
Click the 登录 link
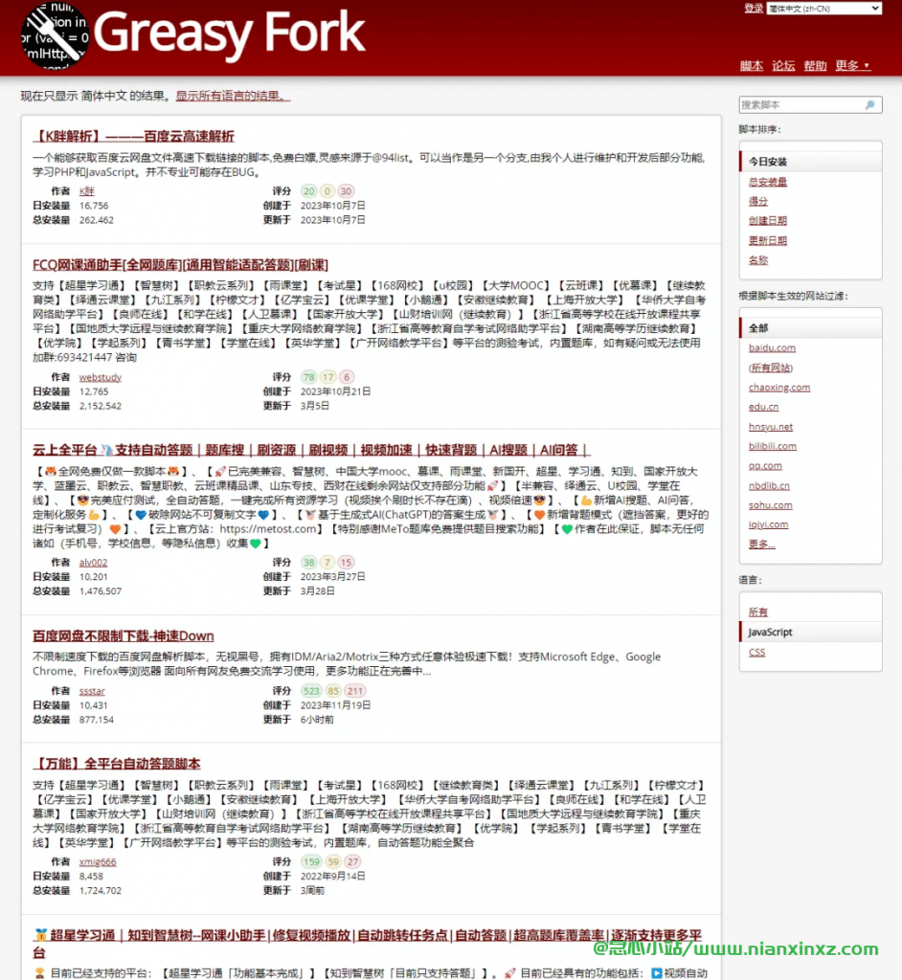coord(754,8)
